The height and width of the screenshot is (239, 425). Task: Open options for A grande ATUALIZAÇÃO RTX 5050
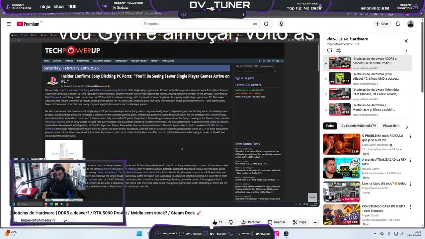pos(410,160)
